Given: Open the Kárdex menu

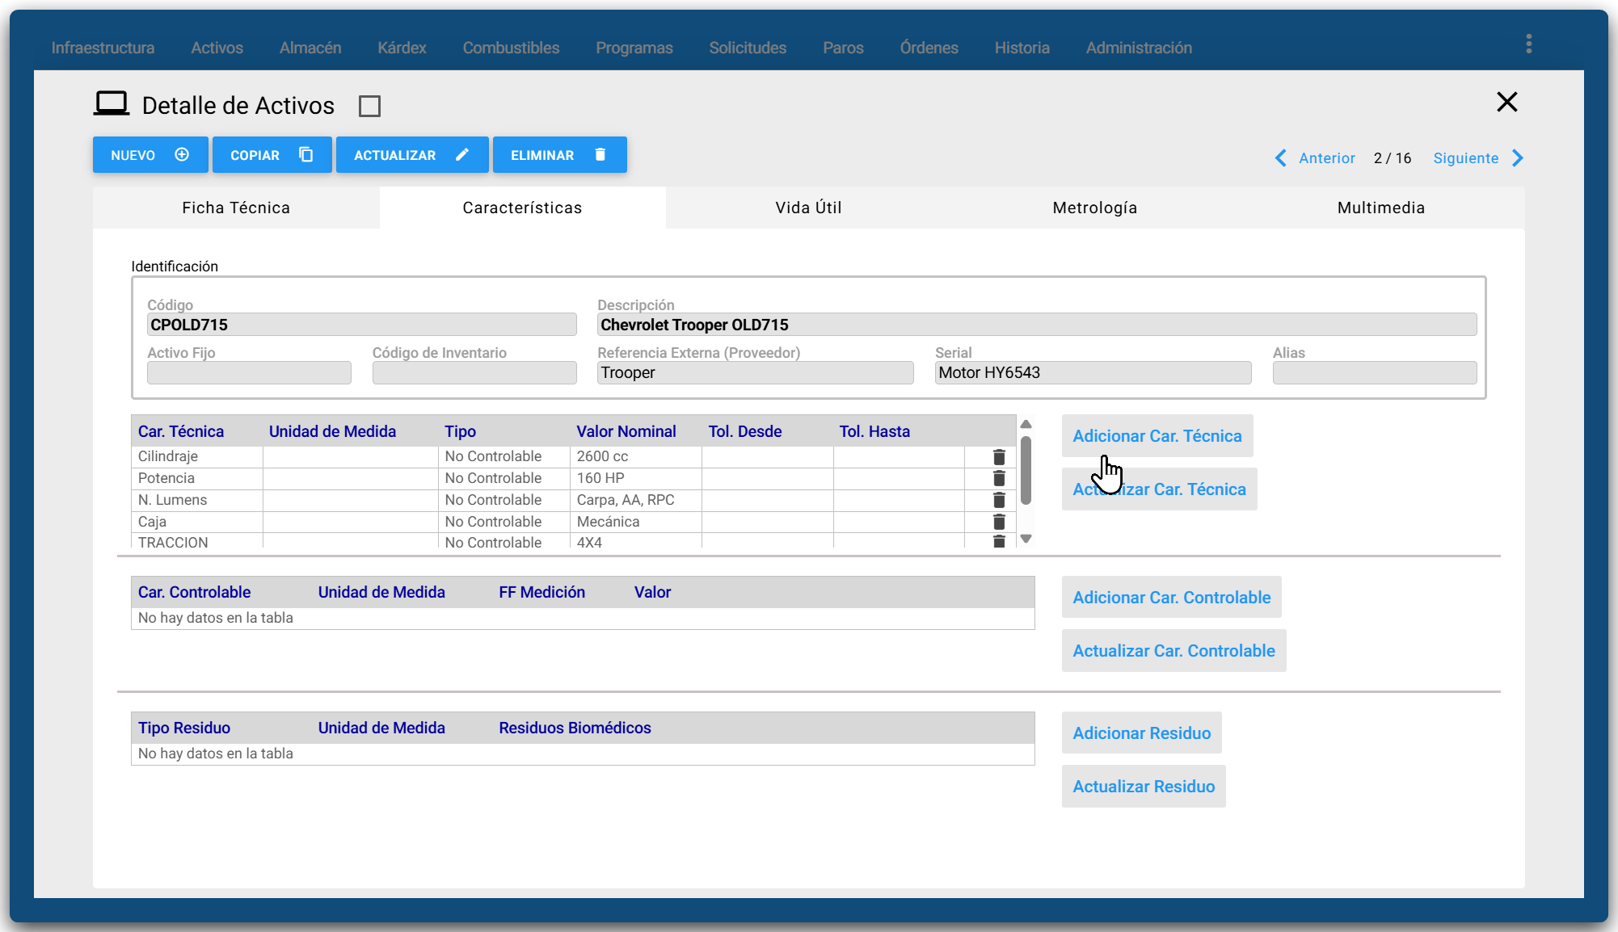Looking at the screenshot, I should click(x=402, y=48).
